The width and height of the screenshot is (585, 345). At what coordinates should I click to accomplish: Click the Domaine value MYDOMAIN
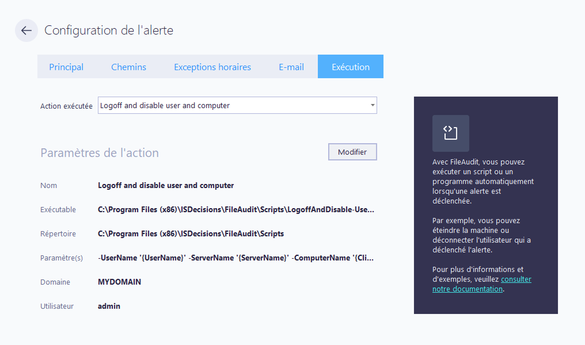(119, 282)
